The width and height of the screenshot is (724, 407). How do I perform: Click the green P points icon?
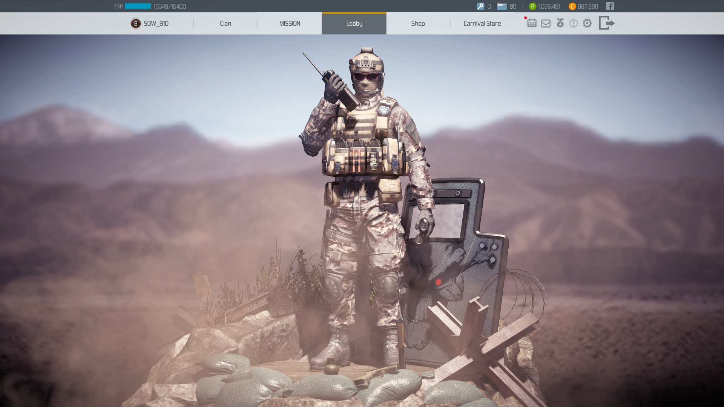tap(532, 6)
